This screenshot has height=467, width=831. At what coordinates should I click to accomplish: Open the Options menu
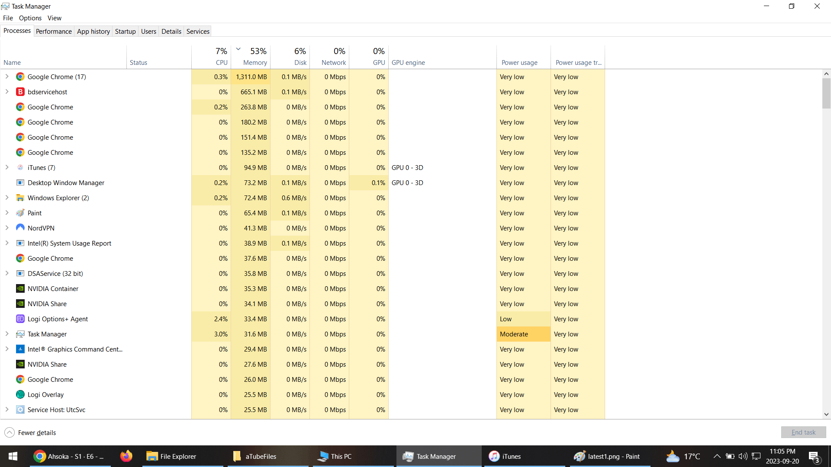[30, 18]
